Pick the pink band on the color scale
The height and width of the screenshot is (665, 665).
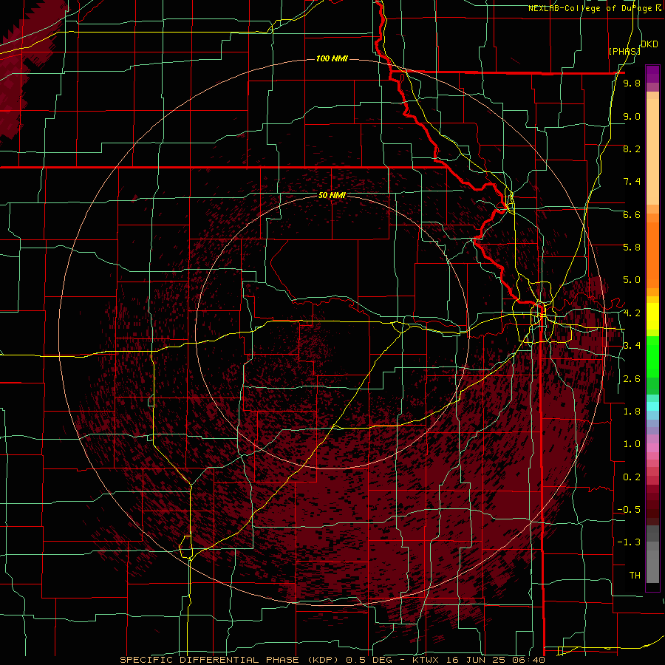click(652, 448)
